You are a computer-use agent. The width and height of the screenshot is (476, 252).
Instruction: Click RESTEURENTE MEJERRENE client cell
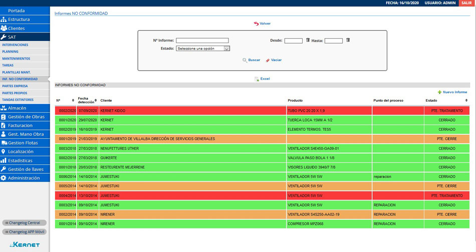(192, 167)
